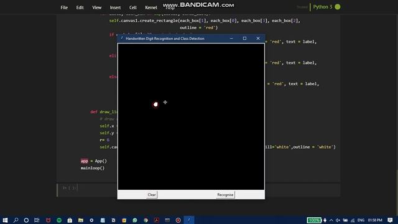Click the 01:58 PM clock
Screen dimensions: 398x224
[375, 220]
